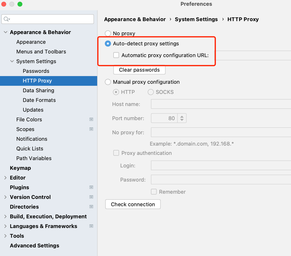Open the Plugins settings
Screen dimensions: 291x256
pyautogui.click(x=19, y=187)
